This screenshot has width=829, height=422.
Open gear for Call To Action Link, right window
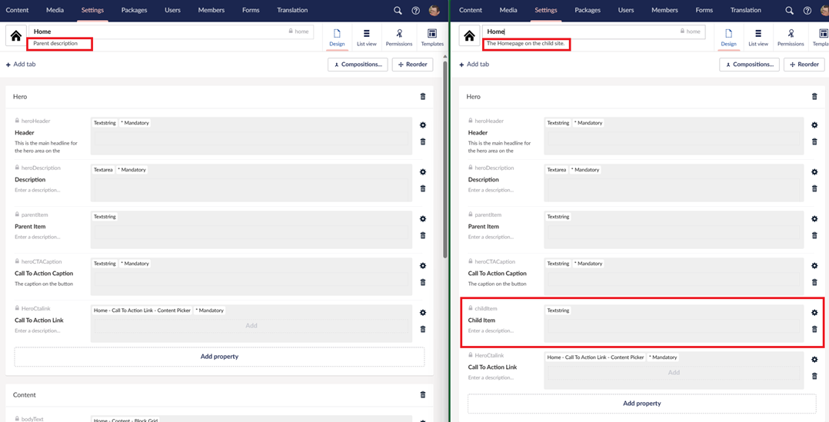point(814,359)
